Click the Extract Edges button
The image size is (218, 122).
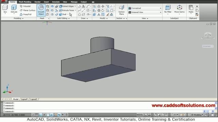(x=67, y=6)
